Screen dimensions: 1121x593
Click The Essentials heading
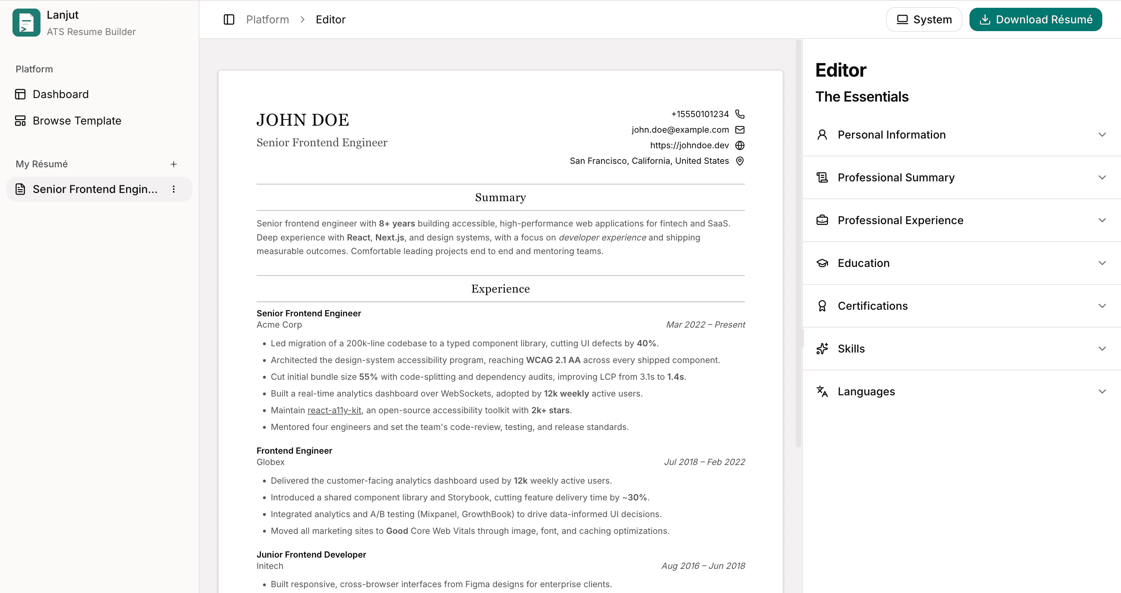click(862, 96)
